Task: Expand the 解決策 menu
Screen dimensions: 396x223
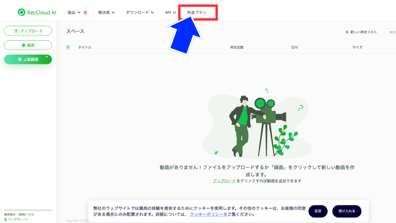Action: tap(106, 12)
